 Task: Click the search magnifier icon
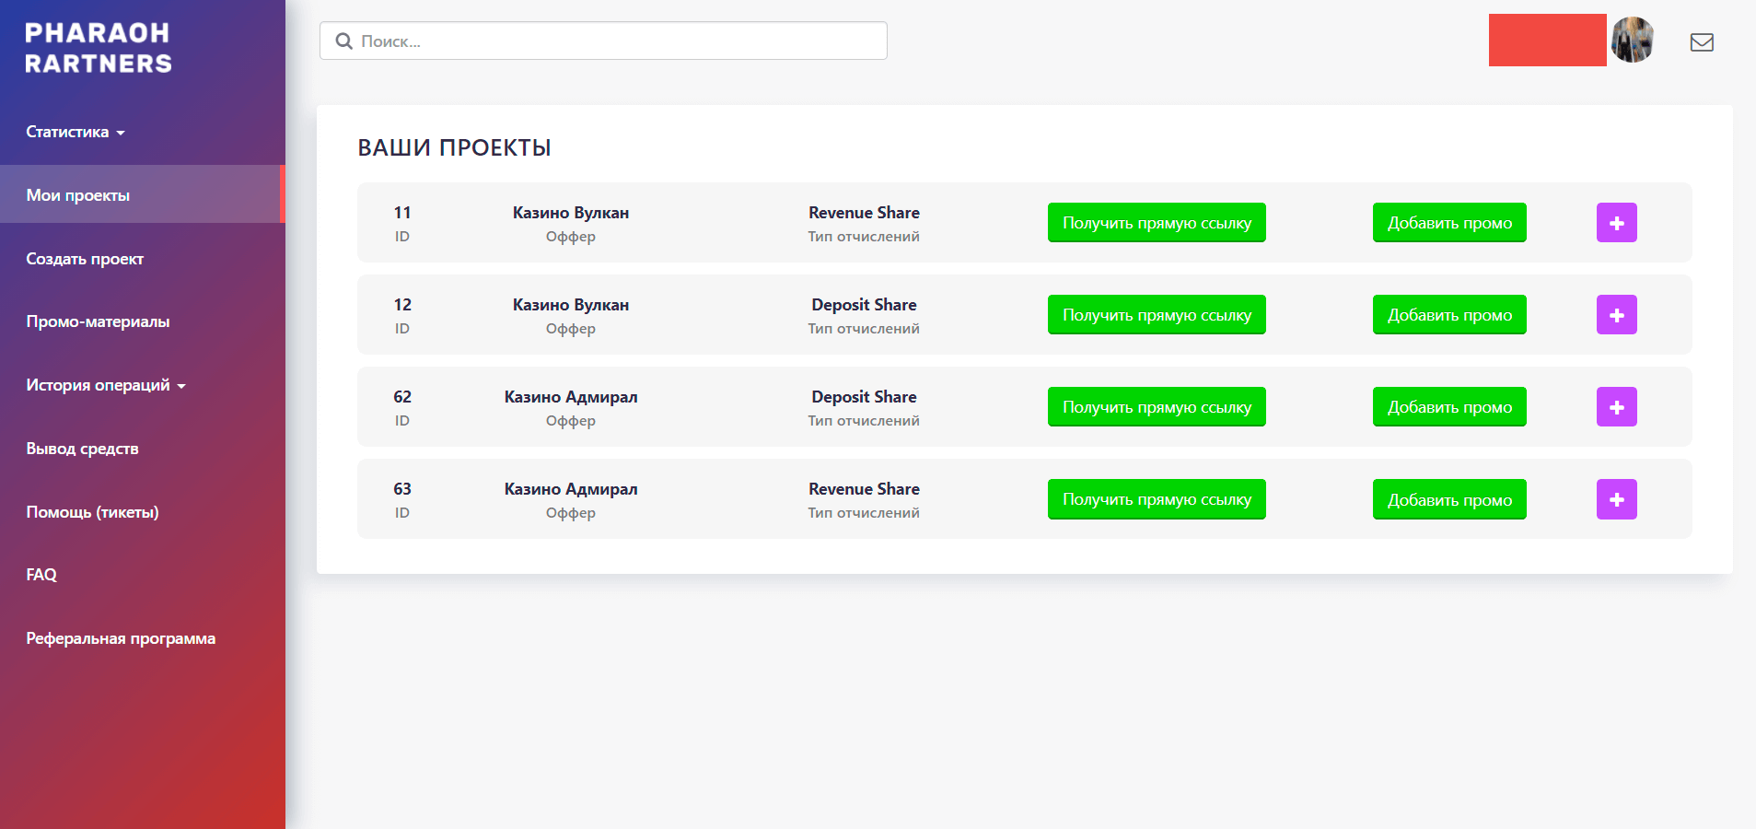coord(344,41)
